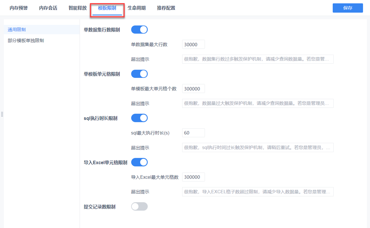Viewport: 370px width, 228px height.
Task: Go to the 智能释放 tab
Action: (x=77, y=8)
